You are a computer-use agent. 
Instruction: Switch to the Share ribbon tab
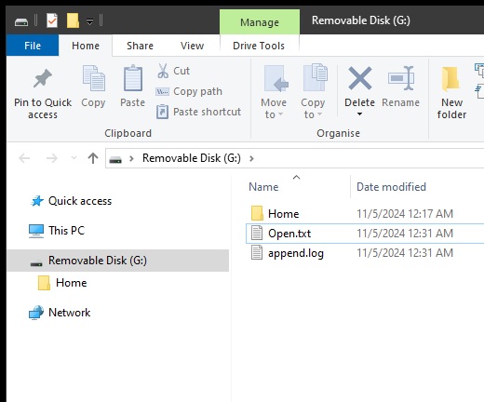[140, 46]
